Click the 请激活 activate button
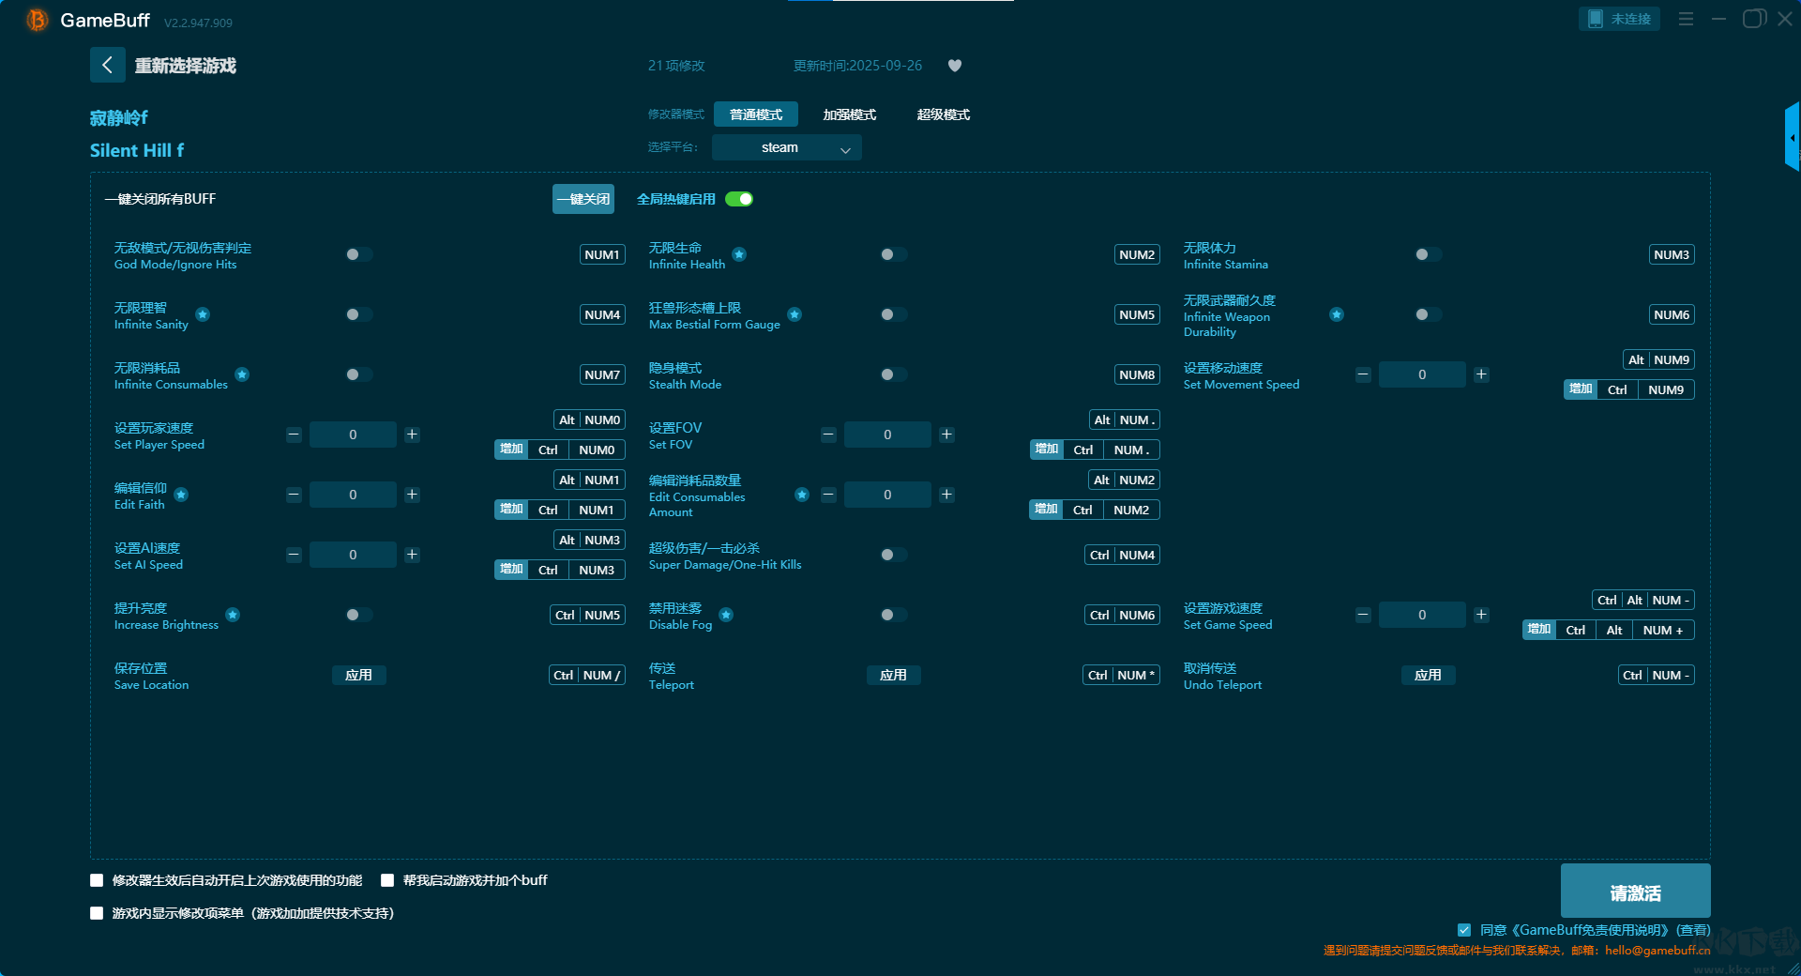 (1635, 892)
